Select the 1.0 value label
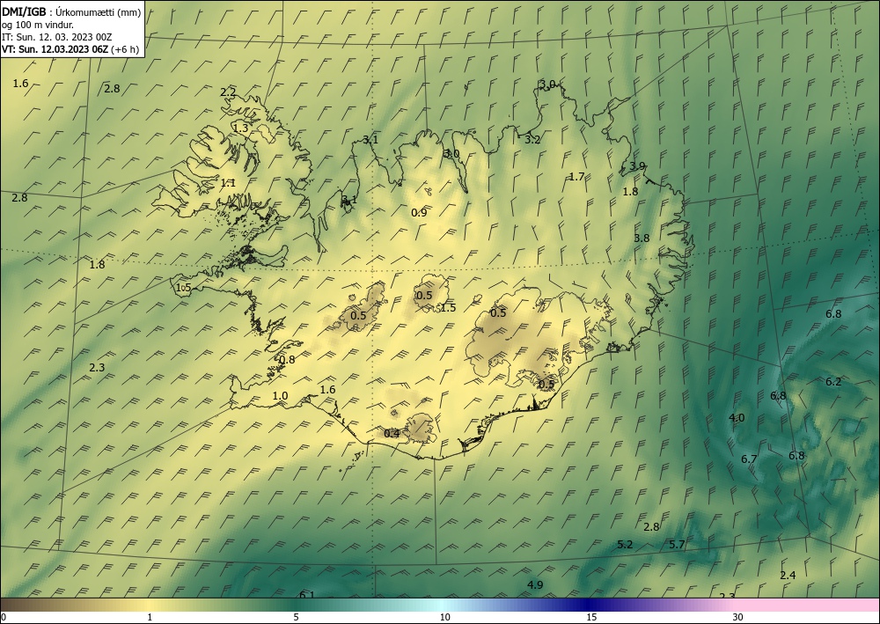 280,396
